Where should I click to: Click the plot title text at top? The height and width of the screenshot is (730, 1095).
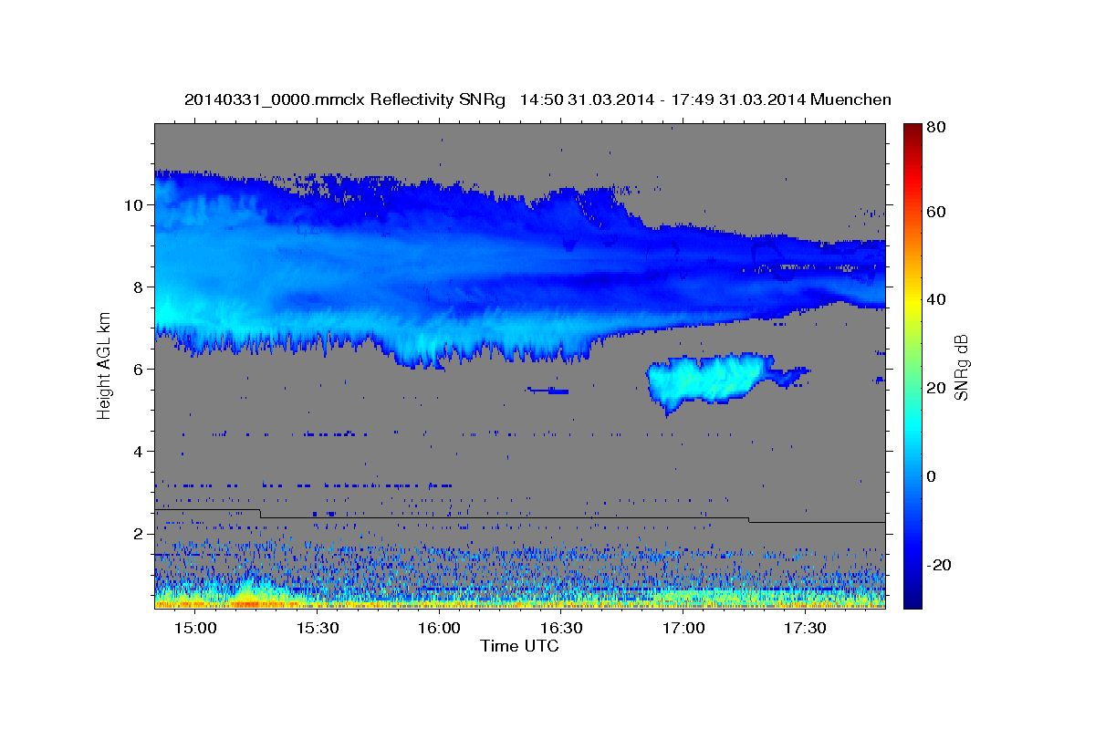coord(537,99)
